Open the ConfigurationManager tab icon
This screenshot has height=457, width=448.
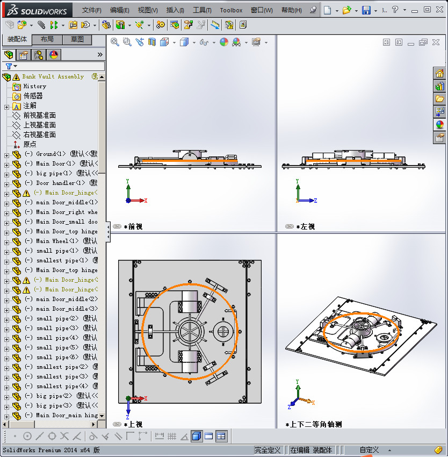pos(39,55)
